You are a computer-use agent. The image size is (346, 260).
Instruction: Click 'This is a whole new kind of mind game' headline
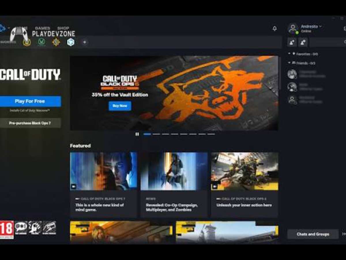(x=99, y=207)
